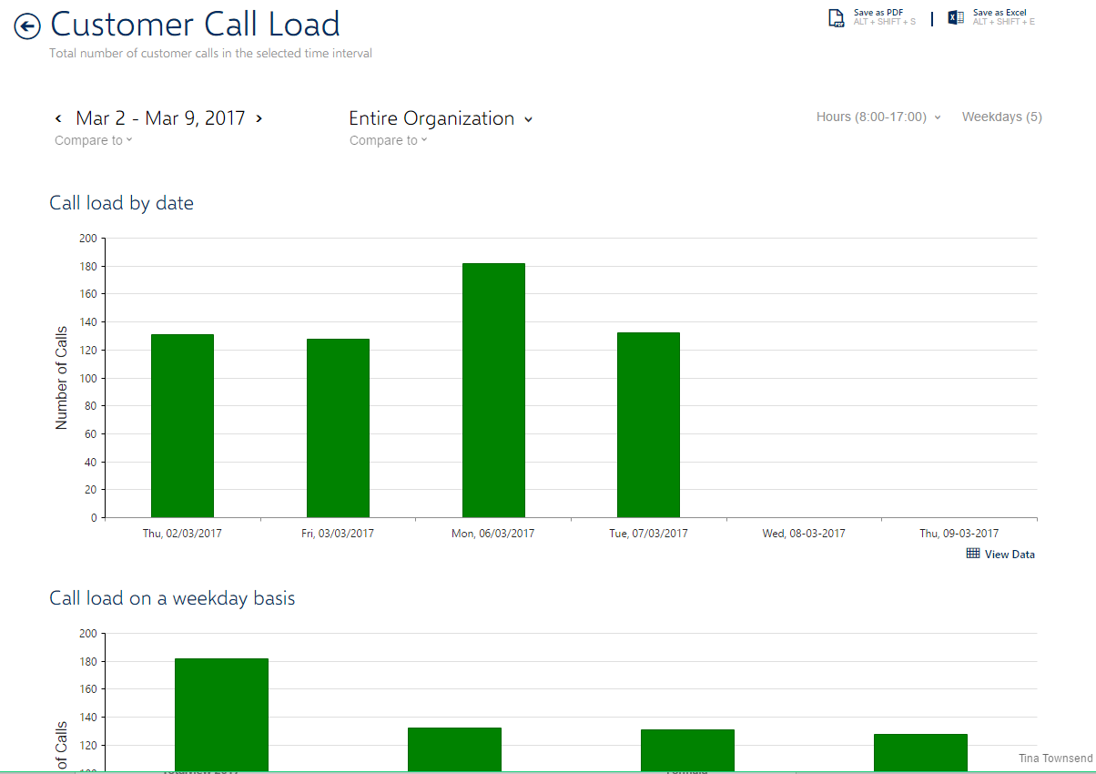Go to previous date range arrow
Image resolution: width=1096 pixels, height=774 pixels.
(58, 118)
